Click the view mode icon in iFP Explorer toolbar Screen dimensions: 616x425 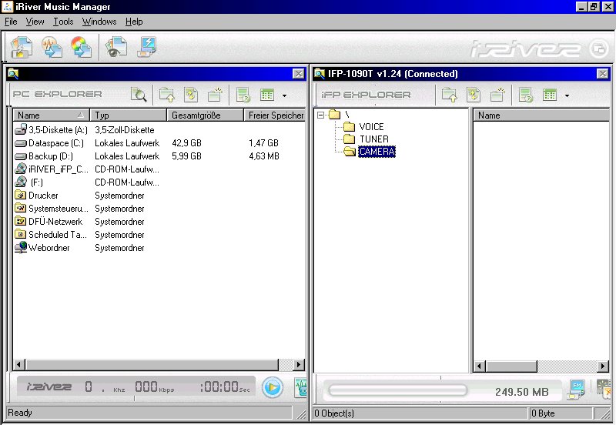(550, 95)
